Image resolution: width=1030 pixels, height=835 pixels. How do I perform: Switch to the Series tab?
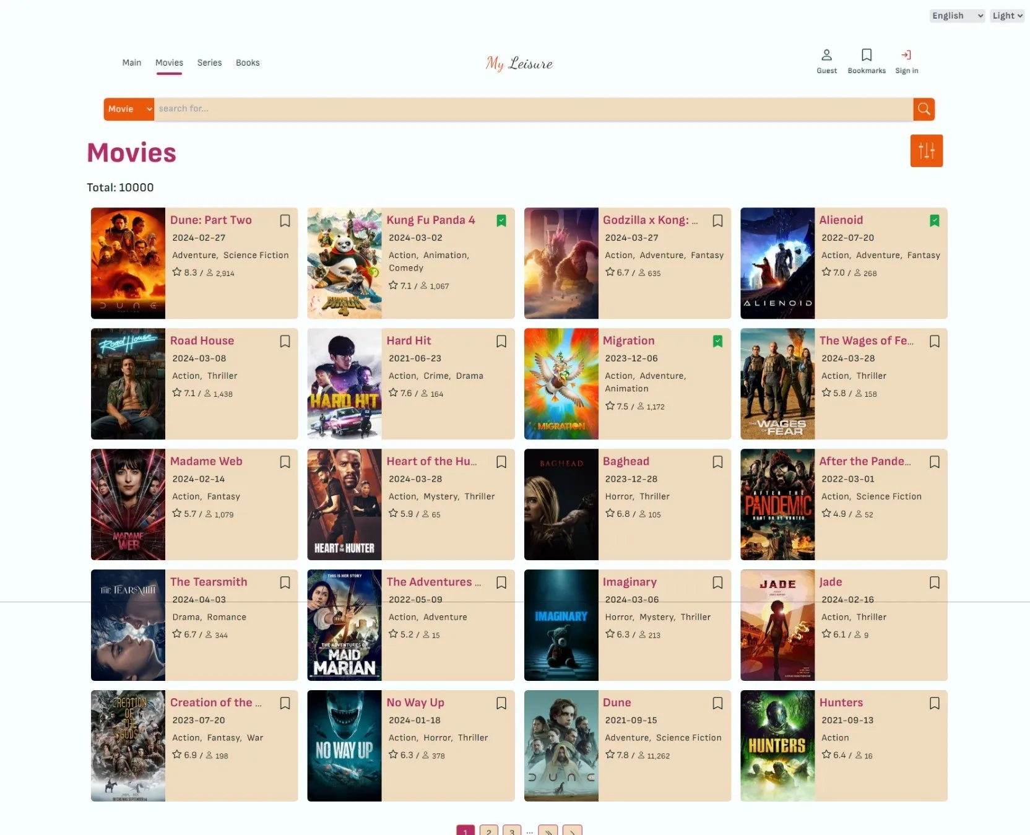pyautogui.click(x=209, y=63)
